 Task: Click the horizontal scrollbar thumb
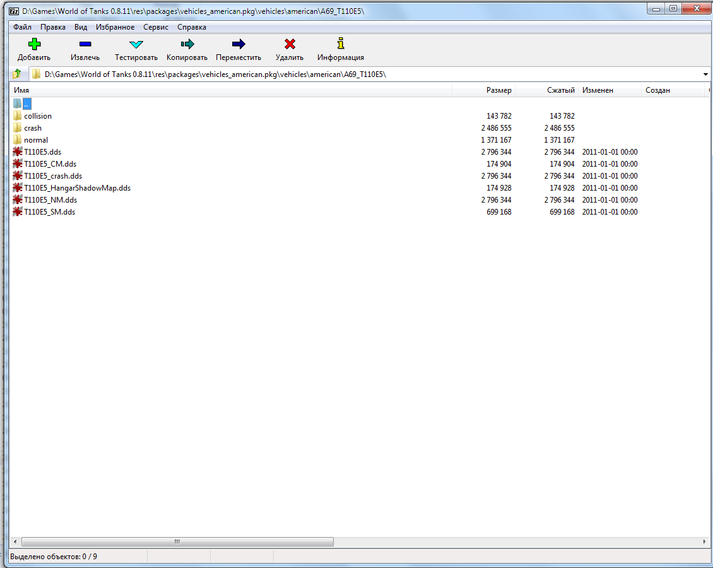(x=177, y=541)
